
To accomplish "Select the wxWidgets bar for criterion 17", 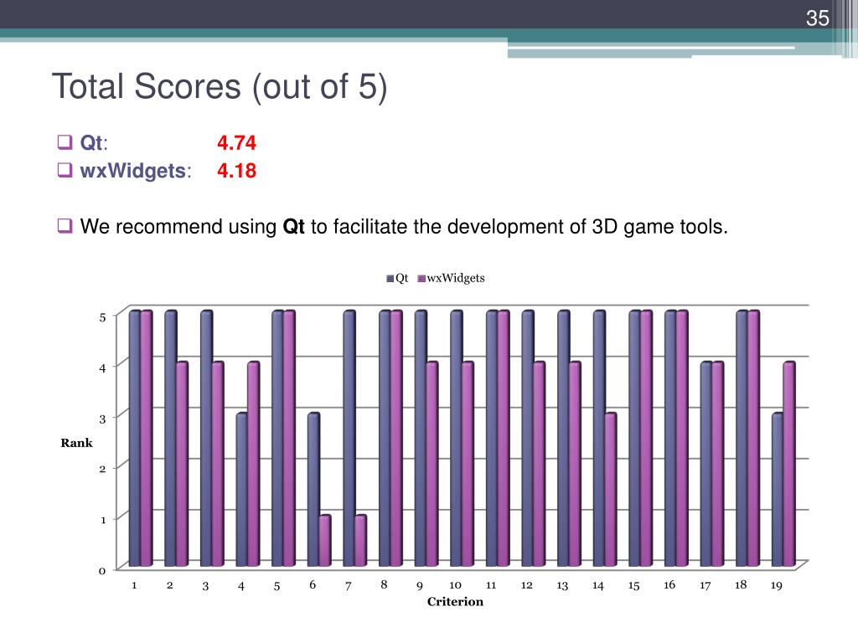I will pos(718,464).
